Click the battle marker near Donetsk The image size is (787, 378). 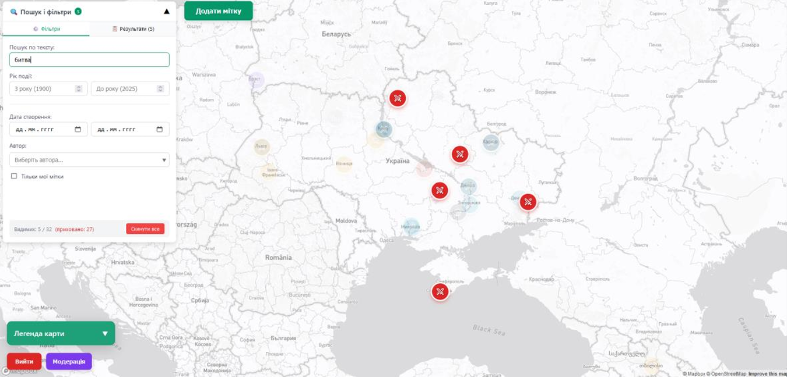click(x=528, y=202)
